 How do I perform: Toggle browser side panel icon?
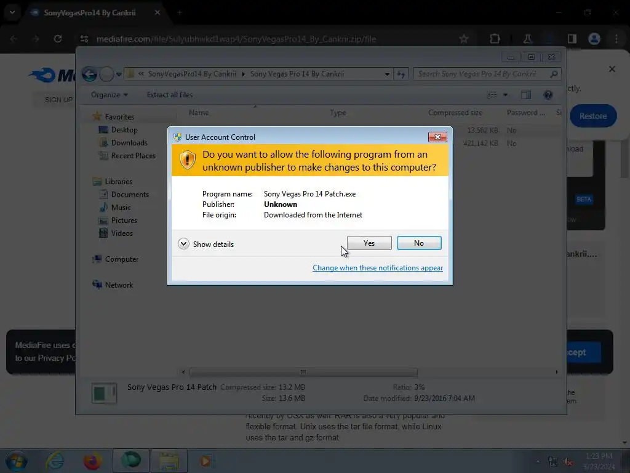click(x=572, y=39)
